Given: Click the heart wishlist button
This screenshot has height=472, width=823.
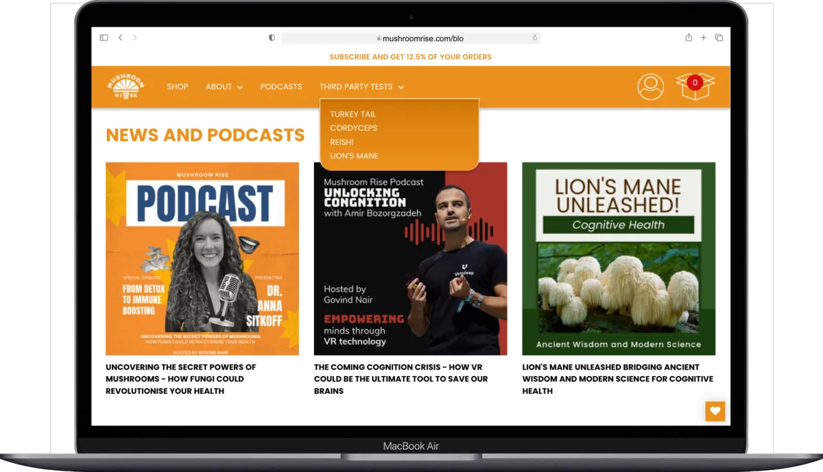Looking at the screenshot, I should click(715, 412).
